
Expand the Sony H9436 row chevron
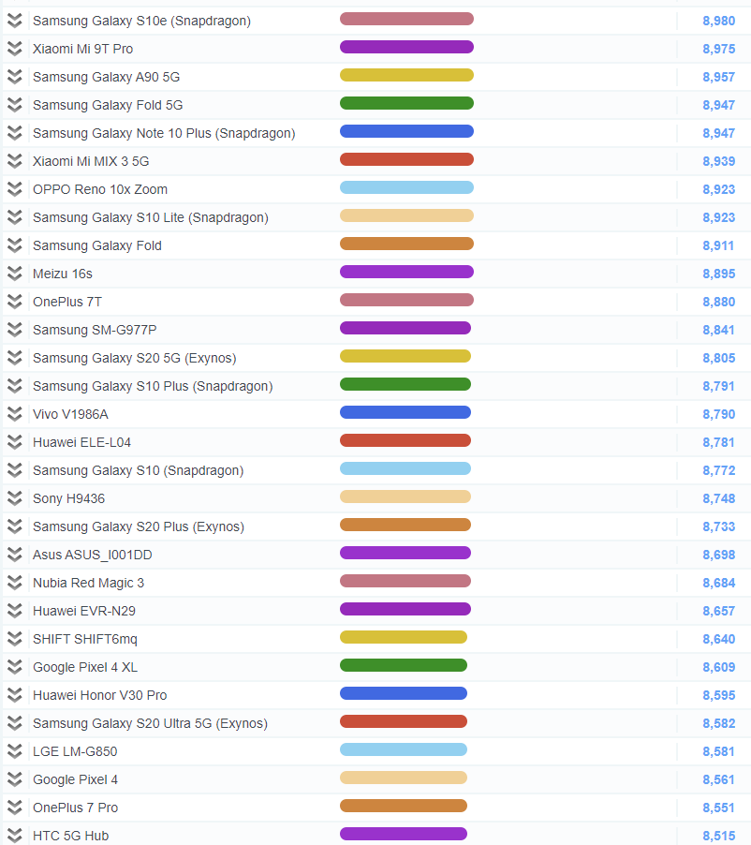[15, 498]
